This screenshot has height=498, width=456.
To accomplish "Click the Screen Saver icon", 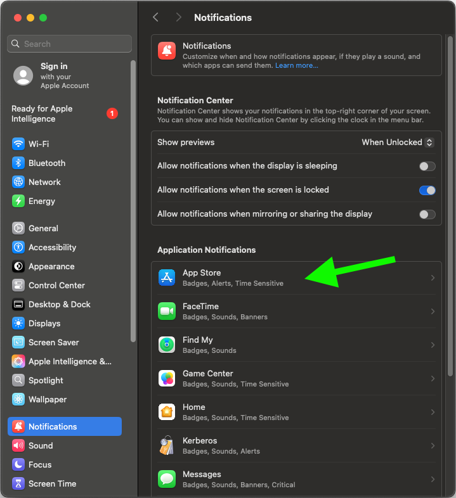I will coord(18,342).
